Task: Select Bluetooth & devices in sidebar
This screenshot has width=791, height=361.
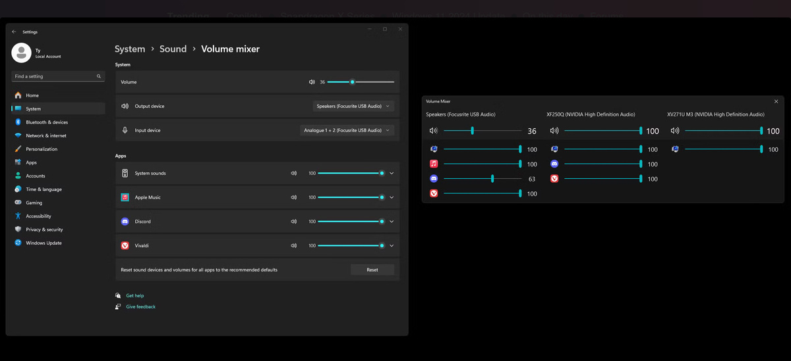Action: click(x=58, y=122)
